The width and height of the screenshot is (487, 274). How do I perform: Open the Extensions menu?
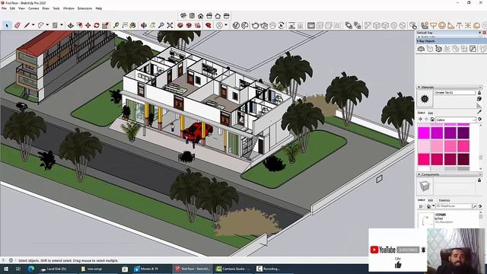(84, 8)
